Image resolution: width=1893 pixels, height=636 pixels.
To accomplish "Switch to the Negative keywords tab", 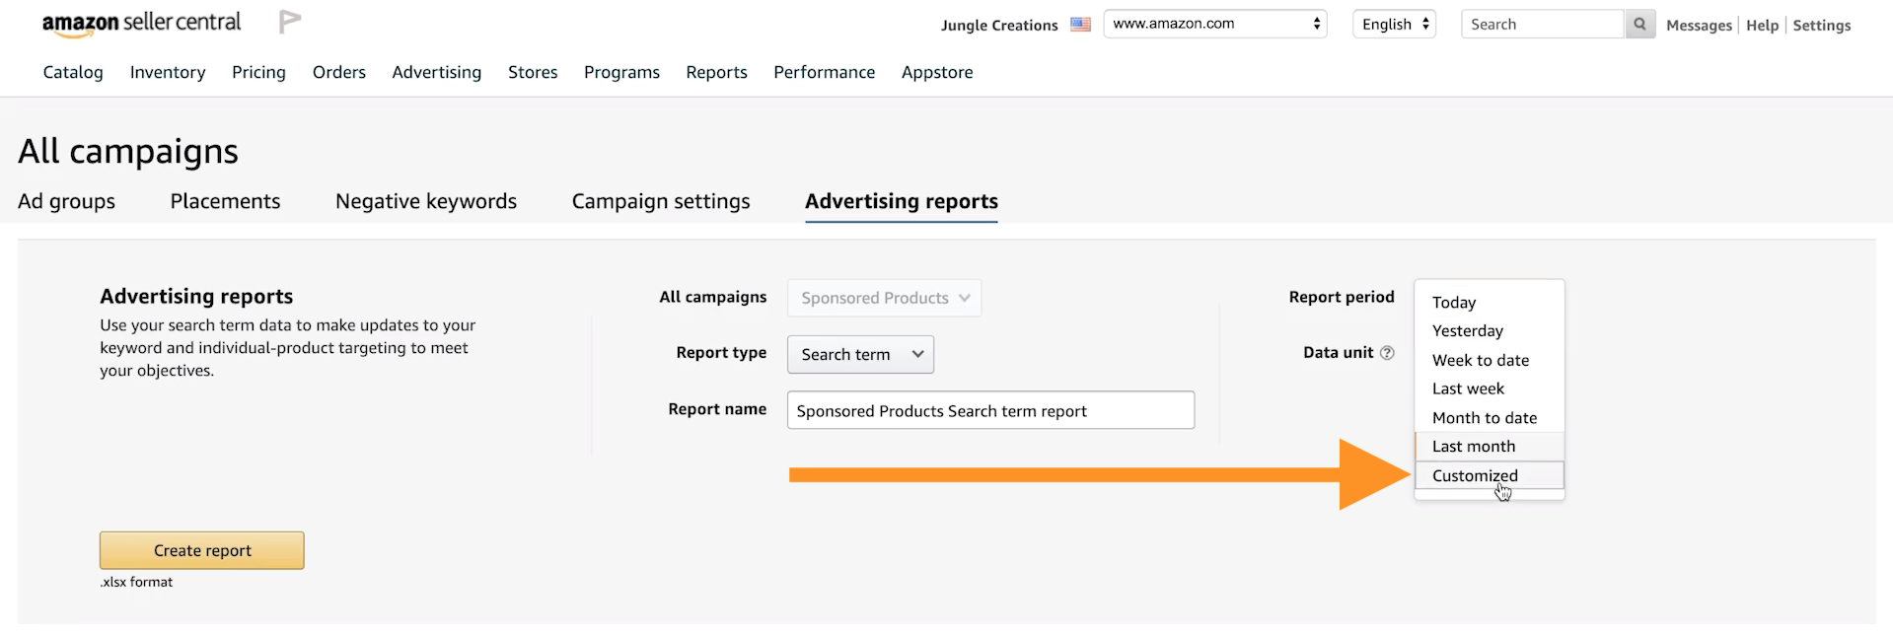I will (426, 201).
